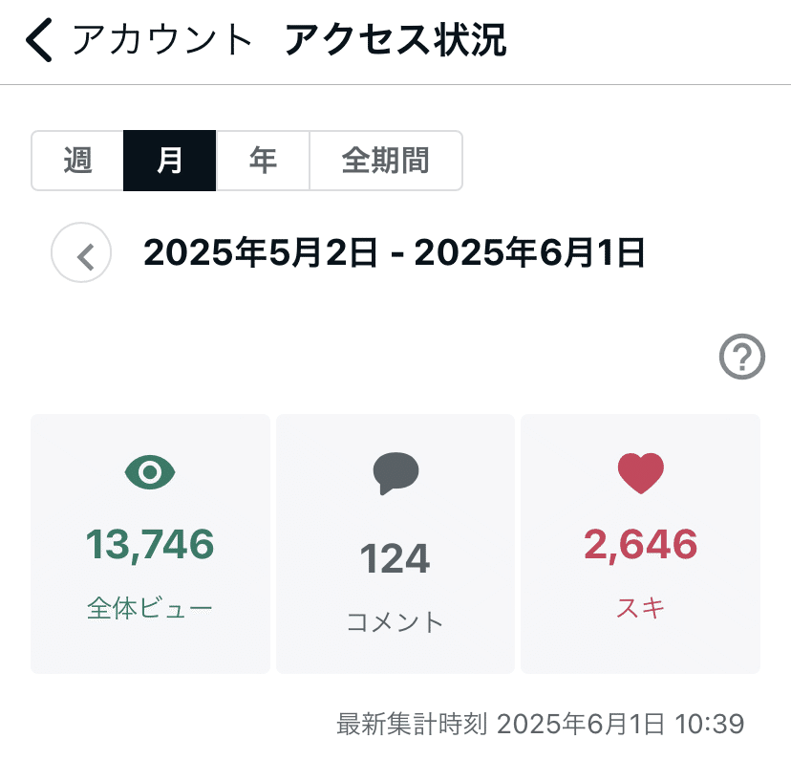Click the 全体ビュー label
The width and height of the screenshot is (791, 760).
click(x=150, y=608)
